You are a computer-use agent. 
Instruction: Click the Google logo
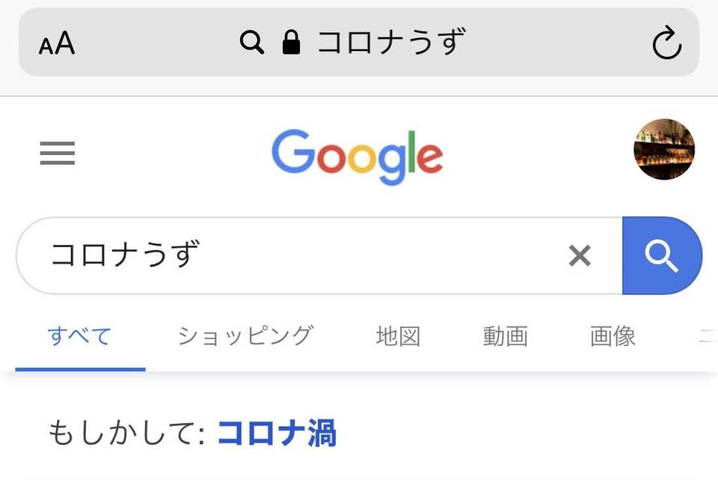point(358,157)
